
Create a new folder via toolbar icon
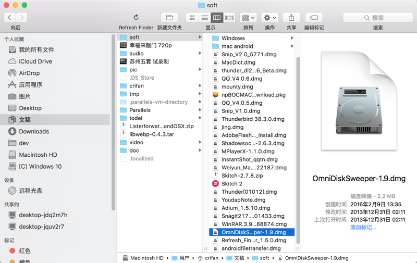pos(169,18)
